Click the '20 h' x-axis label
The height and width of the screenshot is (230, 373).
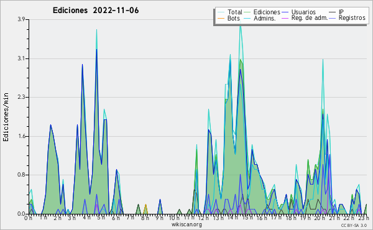coord(320,218)
